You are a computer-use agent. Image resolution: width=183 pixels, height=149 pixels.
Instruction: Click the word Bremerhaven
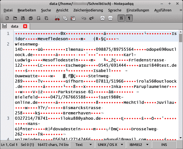[77, 113]
